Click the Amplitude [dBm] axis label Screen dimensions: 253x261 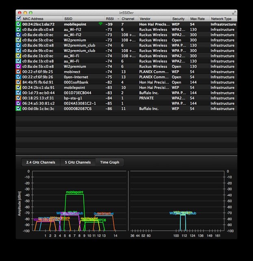click(x=20, y=203)
